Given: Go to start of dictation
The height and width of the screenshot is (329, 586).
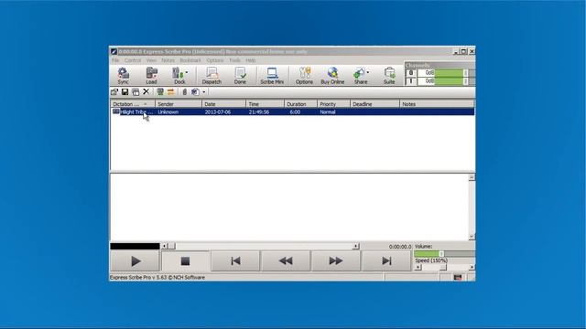Looking at the screenshot, I should point(235,261).
